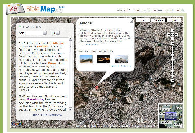
Task: Open the 'why beta?' link
Action: 123,10
